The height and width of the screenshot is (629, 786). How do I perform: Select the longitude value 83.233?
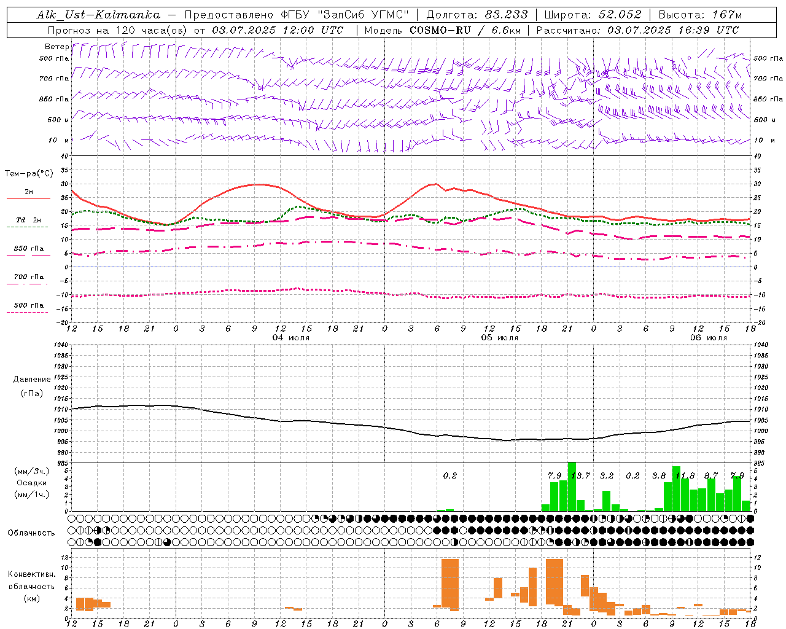coord(506,15)
